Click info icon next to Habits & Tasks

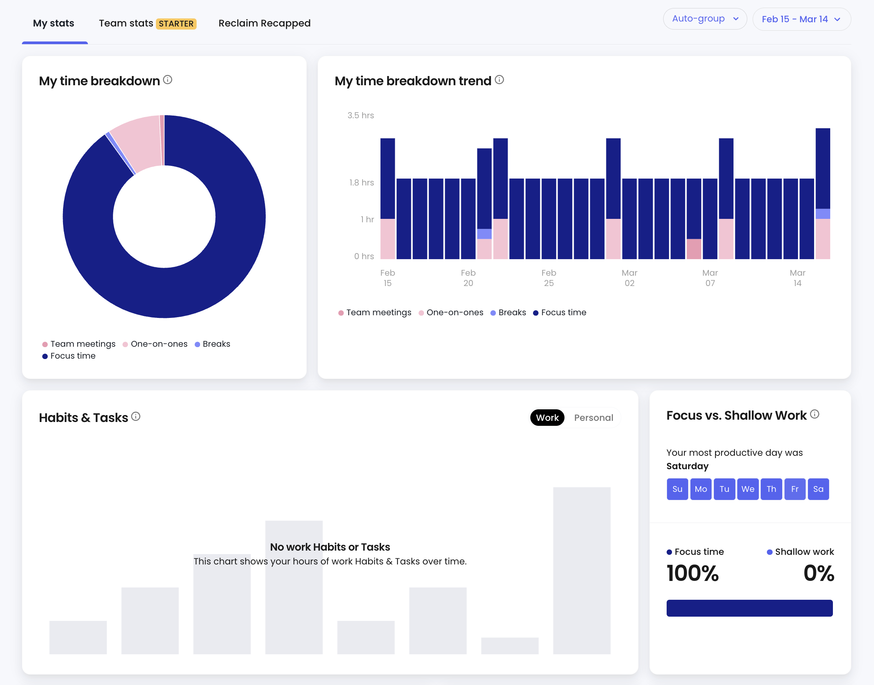pos(136,416)
